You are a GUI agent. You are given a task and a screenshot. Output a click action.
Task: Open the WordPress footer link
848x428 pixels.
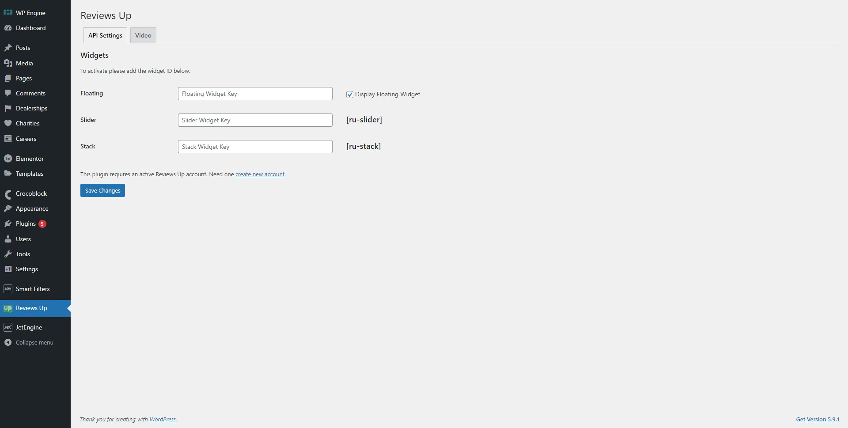click(x=163, y=420)
